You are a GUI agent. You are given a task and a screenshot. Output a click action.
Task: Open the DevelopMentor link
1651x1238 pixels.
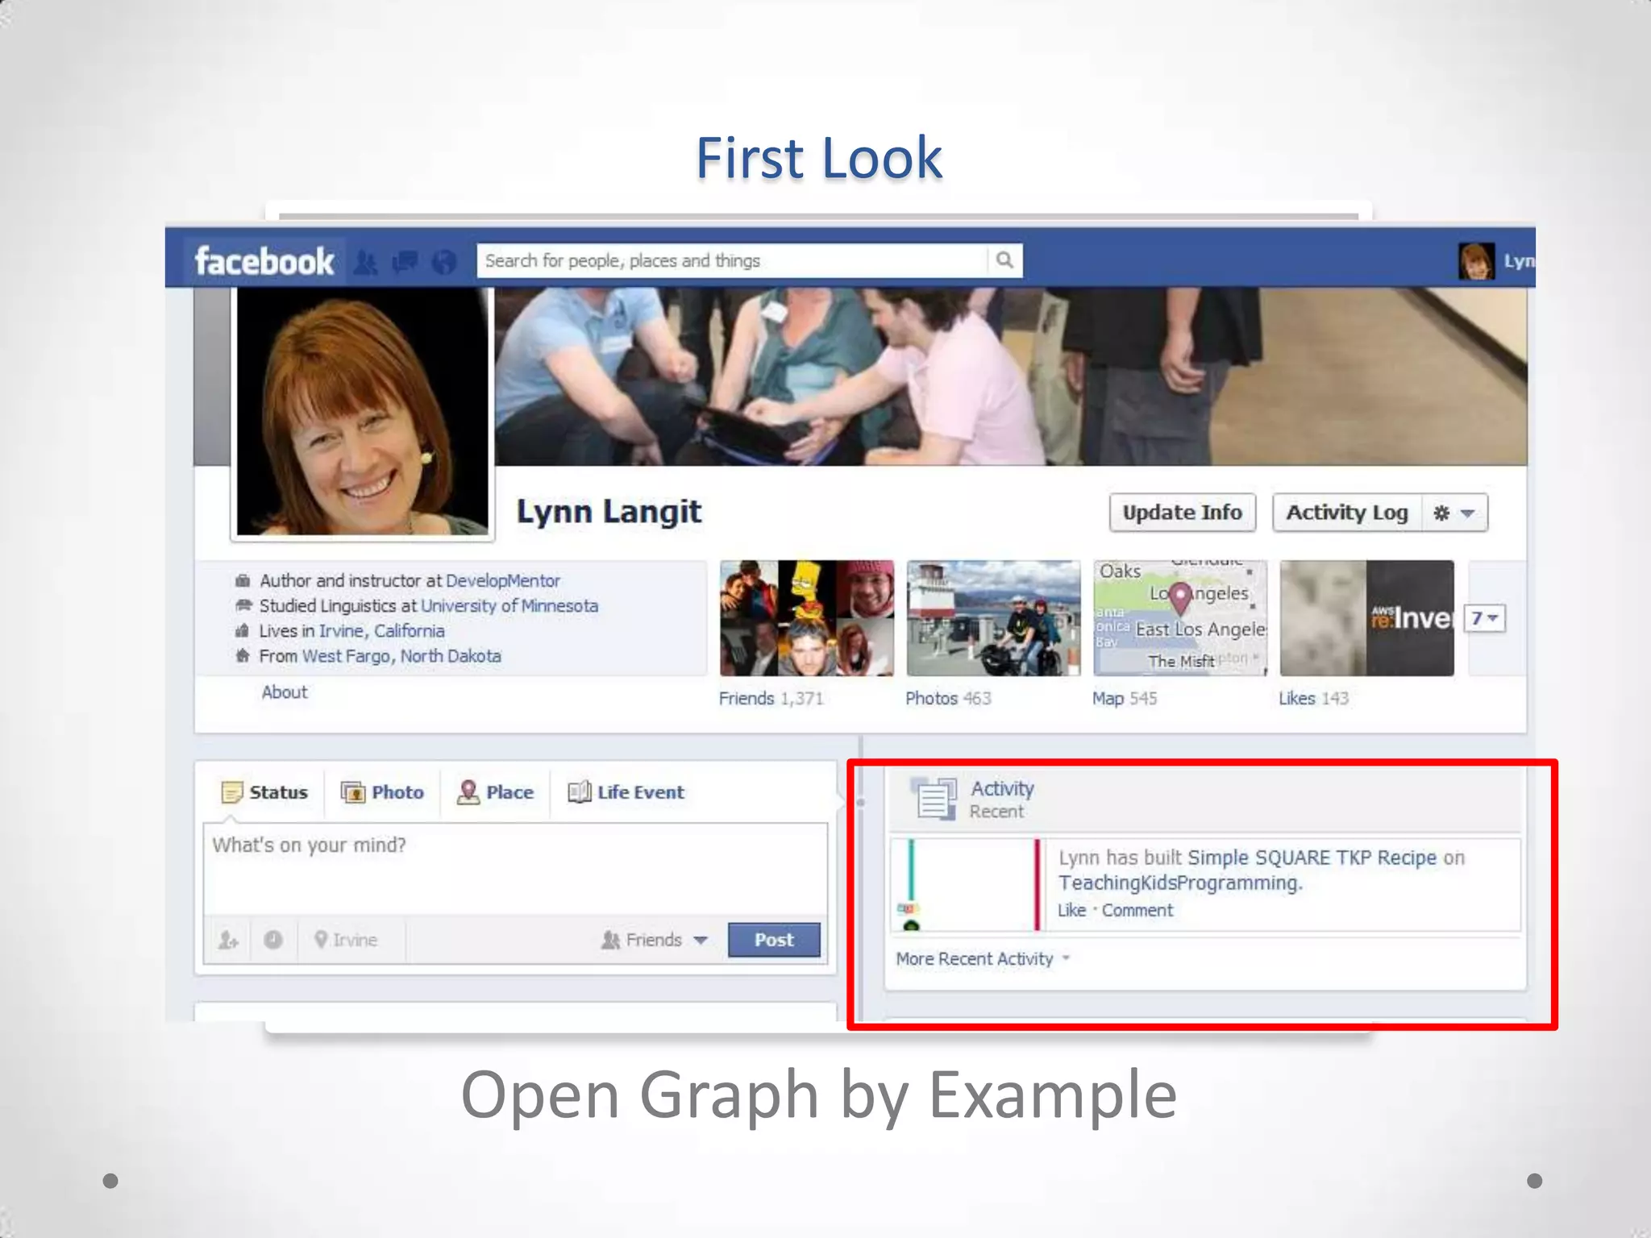pyautogui.click(x=502, y=580)
